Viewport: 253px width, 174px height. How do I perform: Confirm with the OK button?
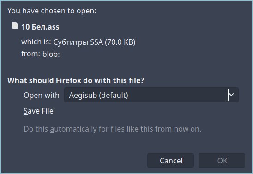tap(222, 161)
